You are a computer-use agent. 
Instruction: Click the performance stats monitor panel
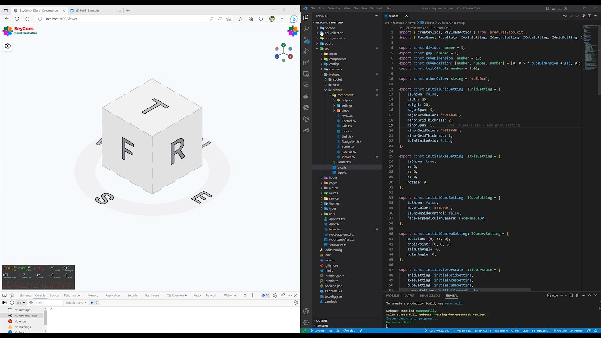pyautogui.click(x=38, y=277)
